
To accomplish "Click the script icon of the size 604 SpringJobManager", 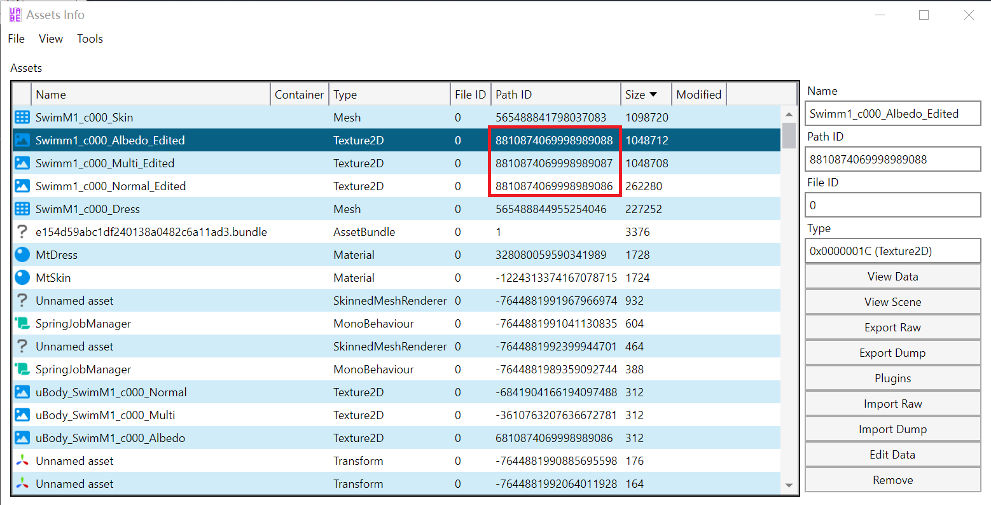I will coord(22,323).
